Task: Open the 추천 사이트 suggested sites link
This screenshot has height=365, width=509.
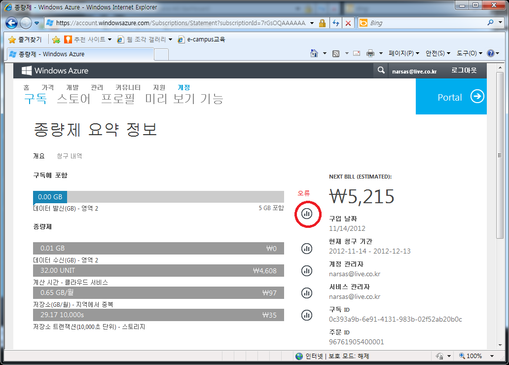Action: point(88,39)
